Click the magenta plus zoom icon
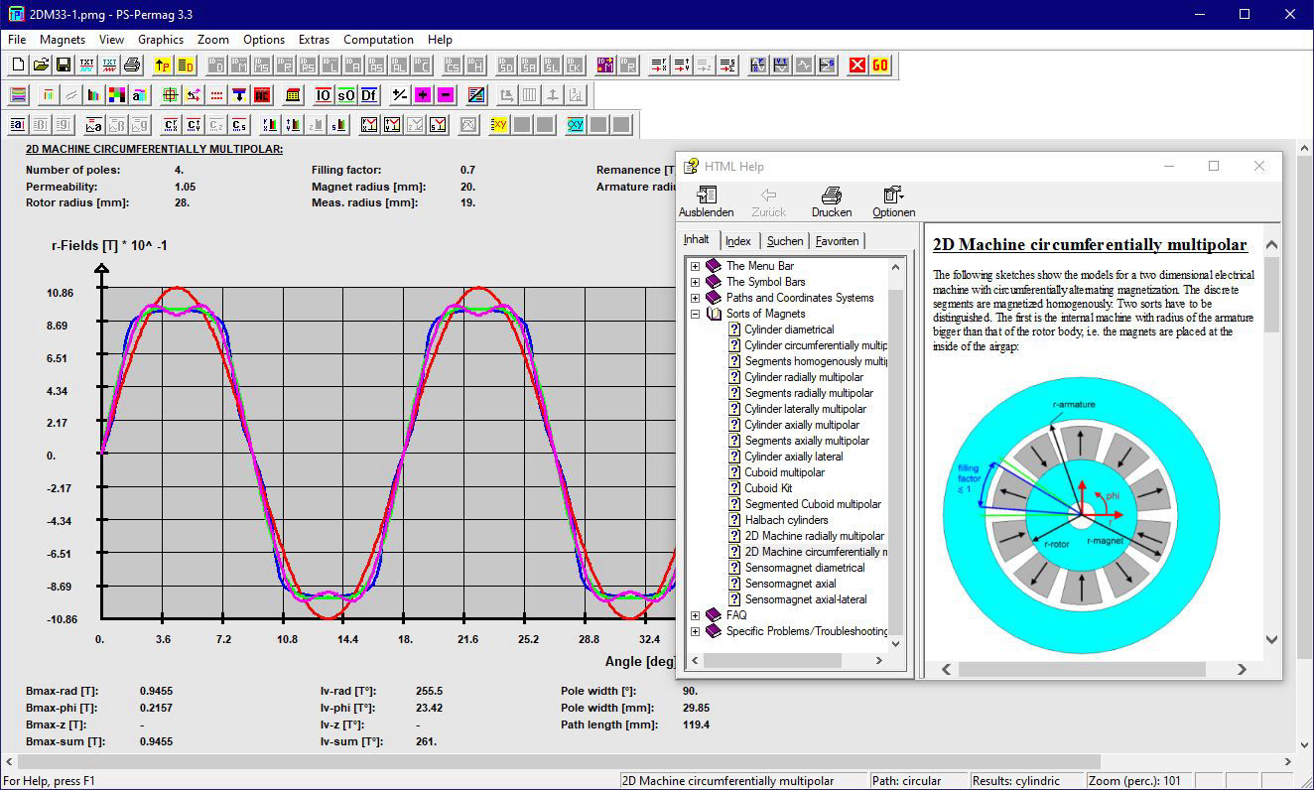Viewport: 1314px width, 790px height. [423, 95]
